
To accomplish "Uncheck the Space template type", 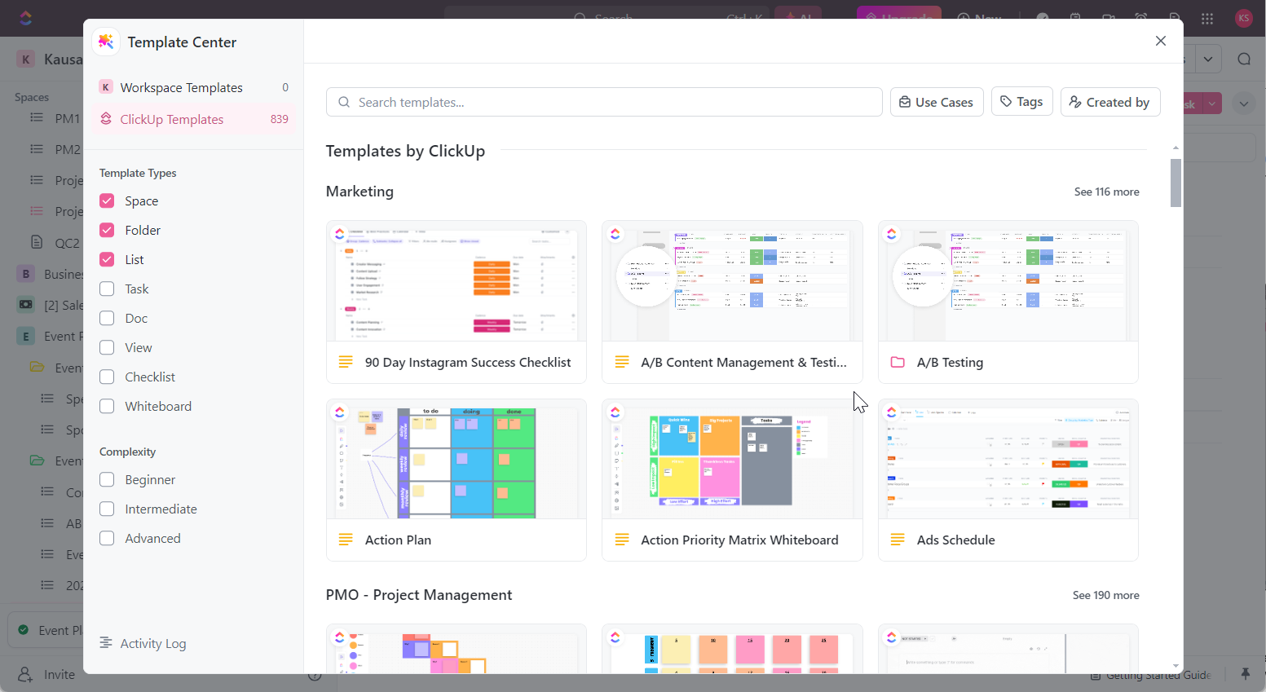I will pyautogui.click(x=107, y=201).
